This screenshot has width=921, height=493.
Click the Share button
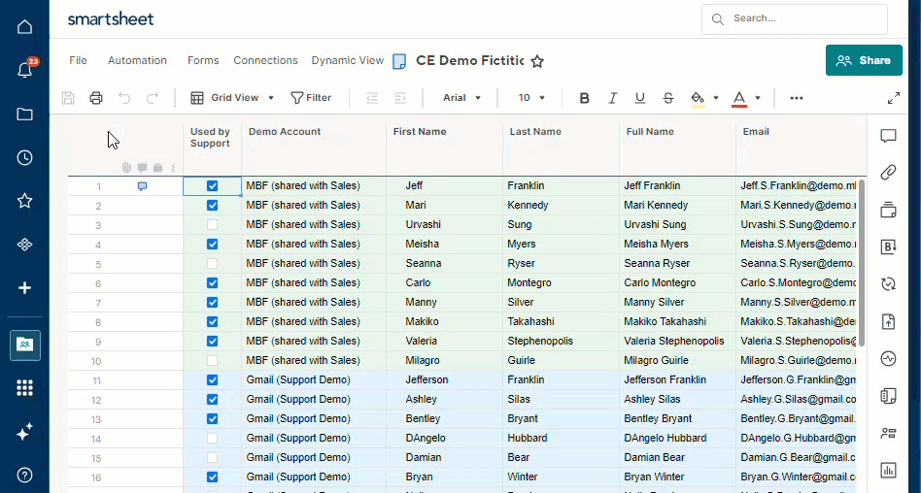(864, 60)
